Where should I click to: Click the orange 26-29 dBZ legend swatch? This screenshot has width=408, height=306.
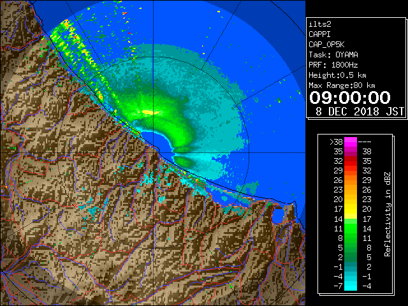tap(351, 180)
